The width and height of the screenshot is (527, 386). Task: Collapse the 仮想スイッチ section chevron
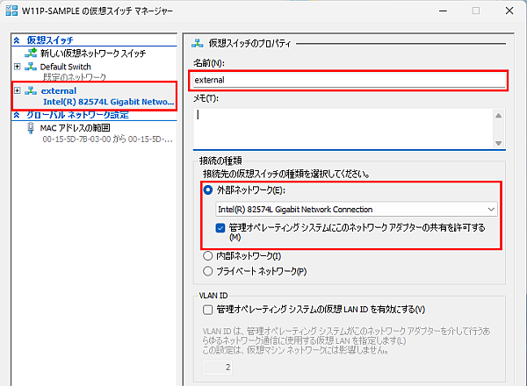17,40
